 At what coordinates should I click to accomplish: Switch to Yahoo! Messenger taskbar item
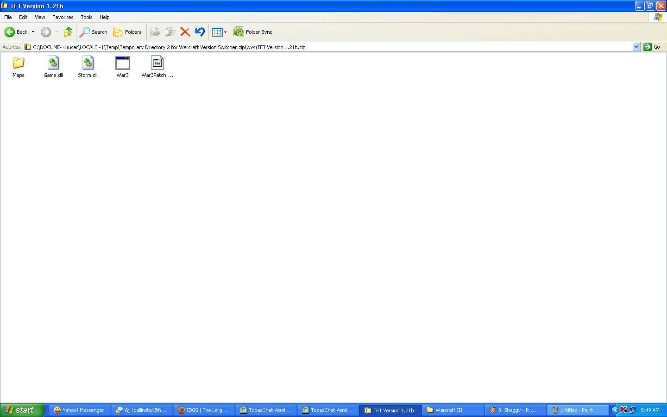point(79,410)
